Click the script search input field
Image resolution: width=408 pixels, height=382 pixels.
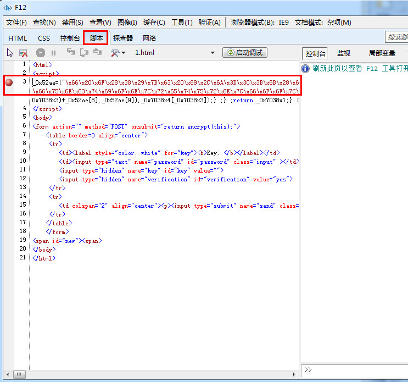(396, 37)
